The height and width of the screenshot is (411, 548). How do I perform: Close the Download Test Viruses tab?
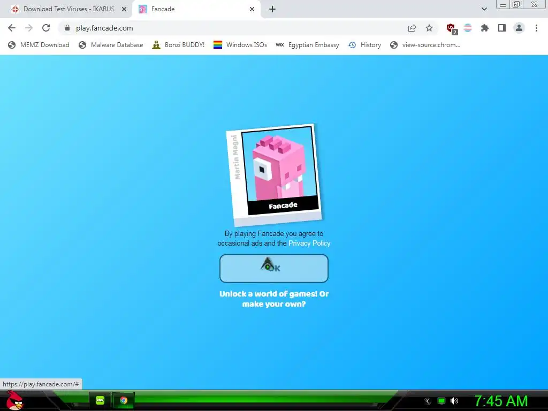tap(124, 9)
